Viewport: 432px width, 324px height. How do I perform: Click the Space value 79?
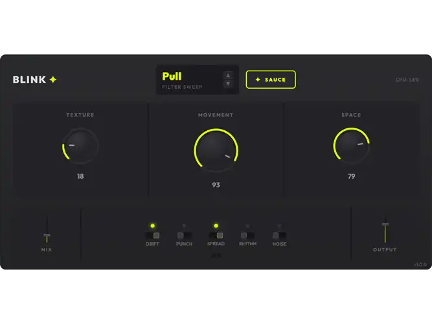351,176
